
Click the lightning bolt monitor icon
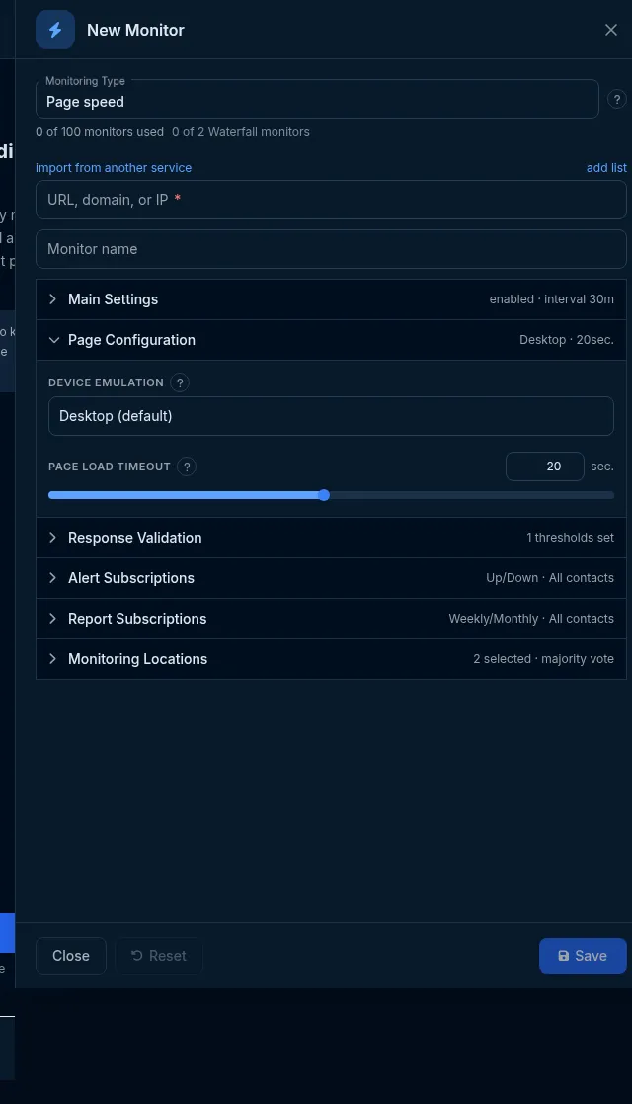pos(55,30)
